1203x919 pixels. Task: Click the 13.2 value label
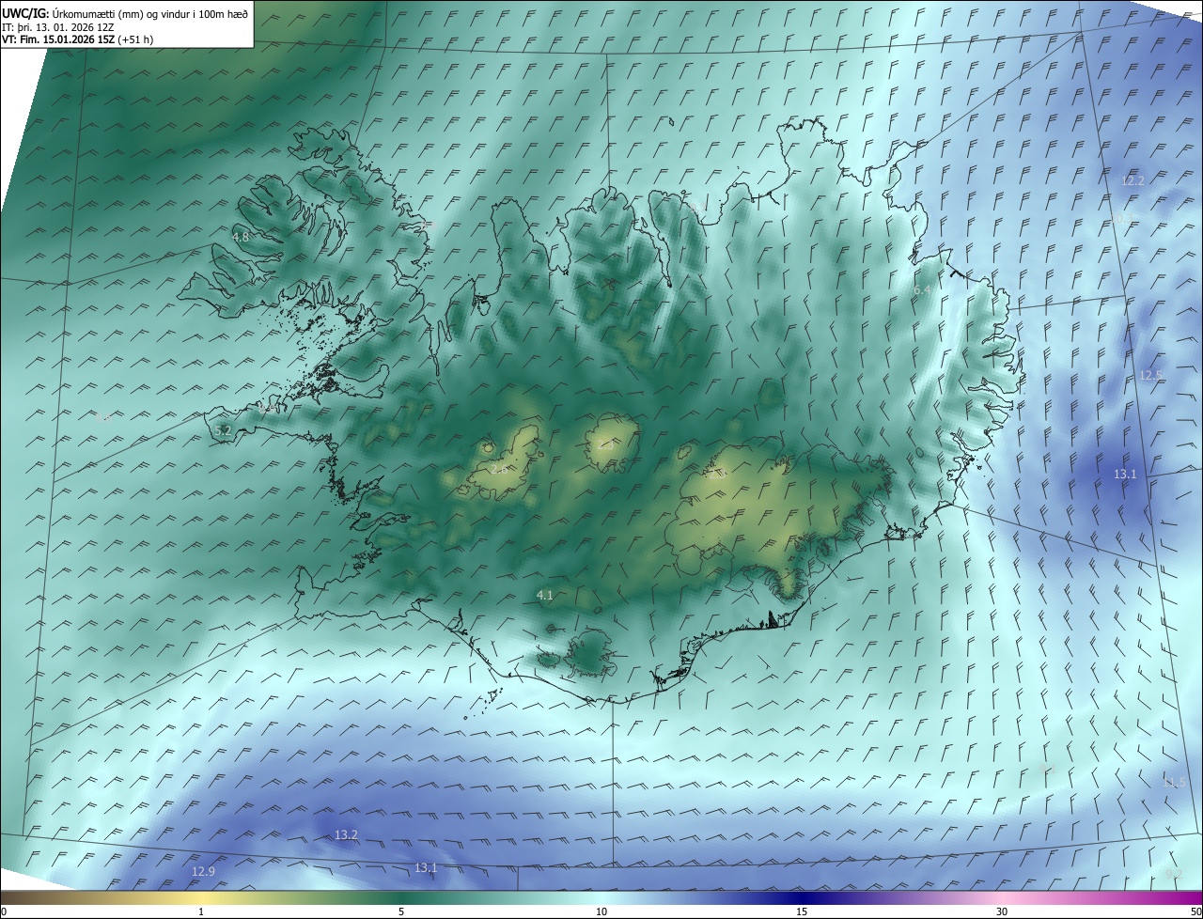(347, 835)
